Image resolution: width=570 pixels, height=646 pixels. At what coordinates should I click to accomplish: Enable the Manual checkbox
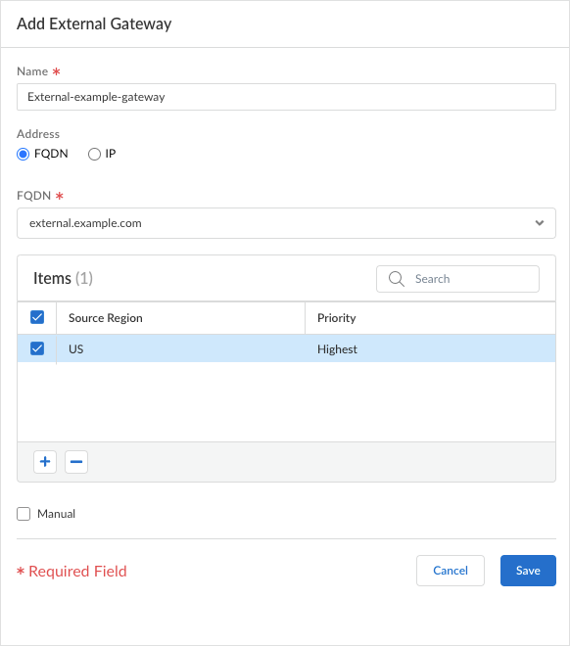pos(24,514)
